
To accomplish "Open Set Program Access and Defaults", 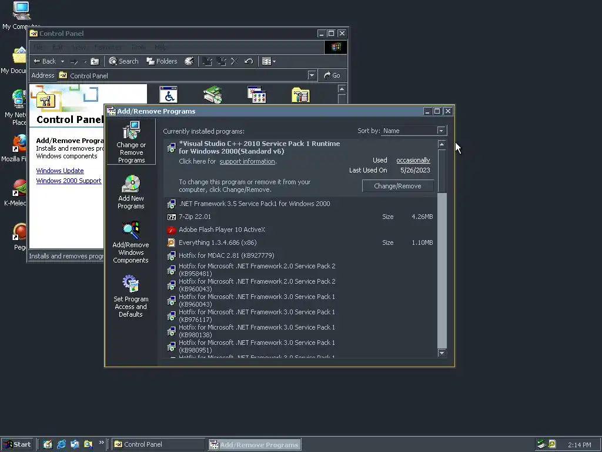I will (131, 296).
